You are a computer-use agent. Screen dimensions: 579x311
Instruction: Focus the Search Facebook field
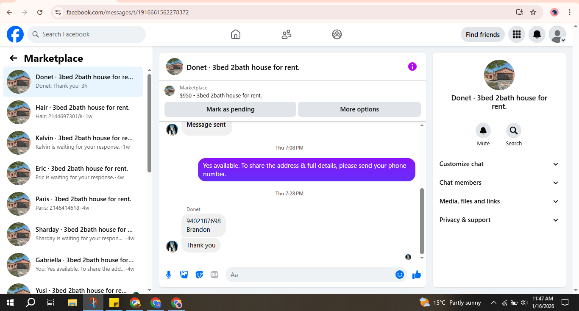86,34
